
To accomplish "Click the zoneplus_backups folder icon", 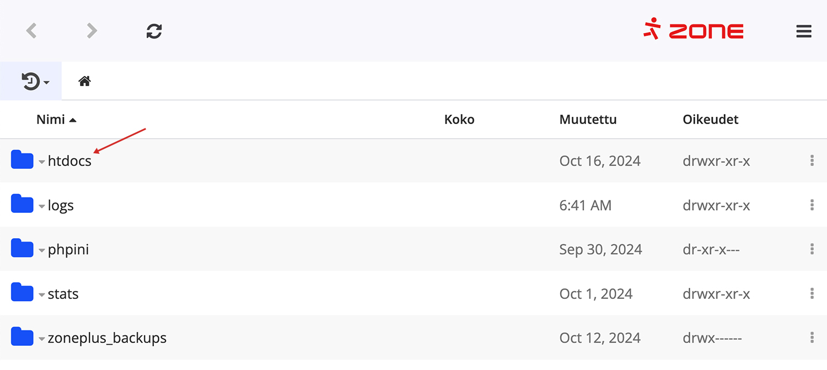I will 22,337.
